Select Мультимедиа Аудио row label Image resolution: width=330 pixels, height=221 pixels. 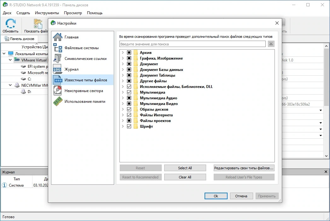[x=159, y=98]
